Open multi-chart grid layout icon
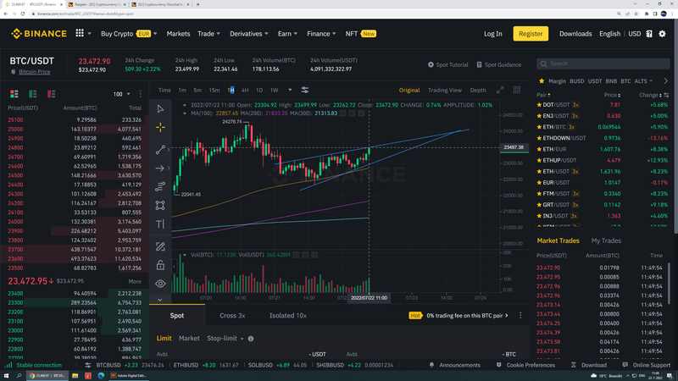This screenshot has width=678, height=381. tap(517, 90)
